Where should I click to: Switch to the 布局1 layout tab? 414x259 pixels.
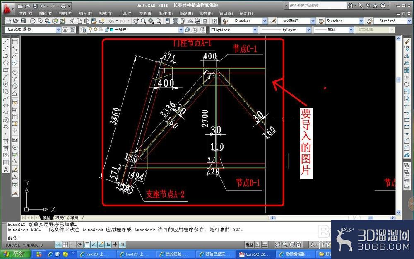75,218
